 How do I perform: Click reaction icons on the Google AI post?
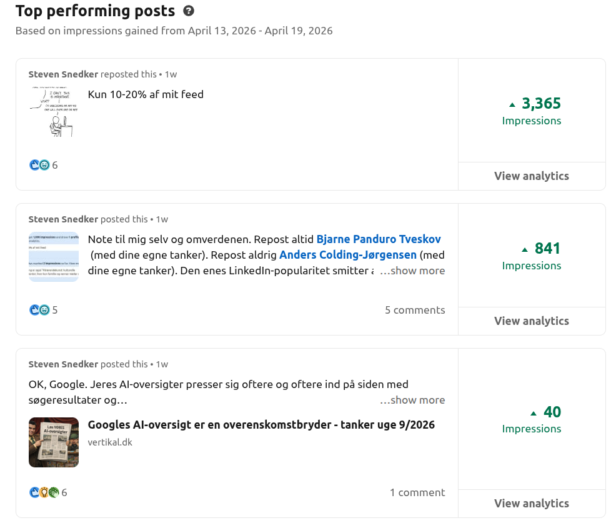(44, 492)
